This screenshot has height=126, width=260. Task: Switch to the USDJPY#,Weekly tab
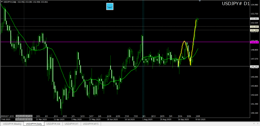click(12, 124)
